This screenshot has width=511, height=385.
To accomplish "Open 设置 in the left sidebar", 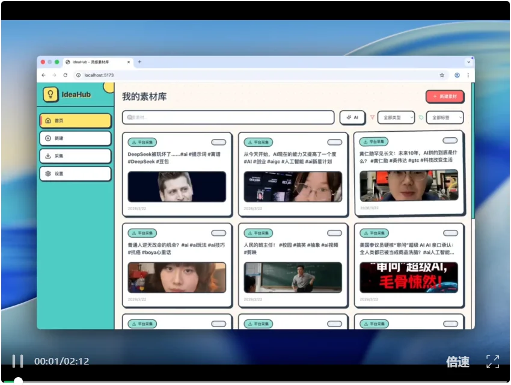I will point(75,174).
